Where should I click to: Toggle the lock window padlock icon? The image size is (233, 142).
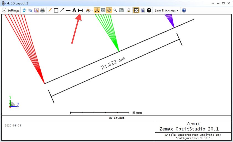click(x=129, y=10)
